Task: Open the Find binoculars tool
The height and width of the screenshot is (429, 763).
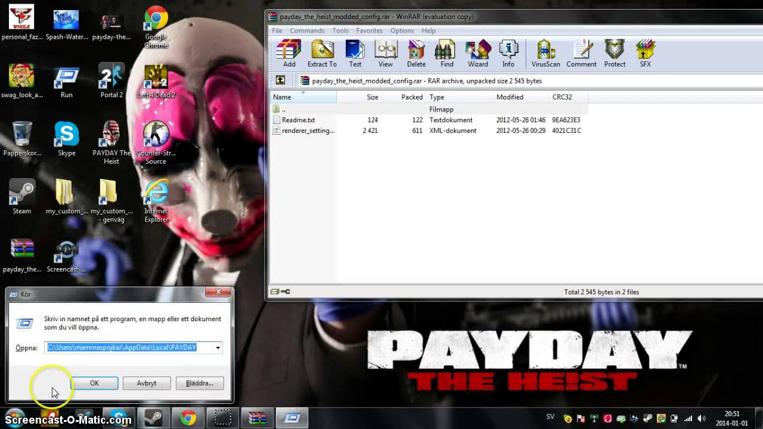Action: (x=446, y=54)
